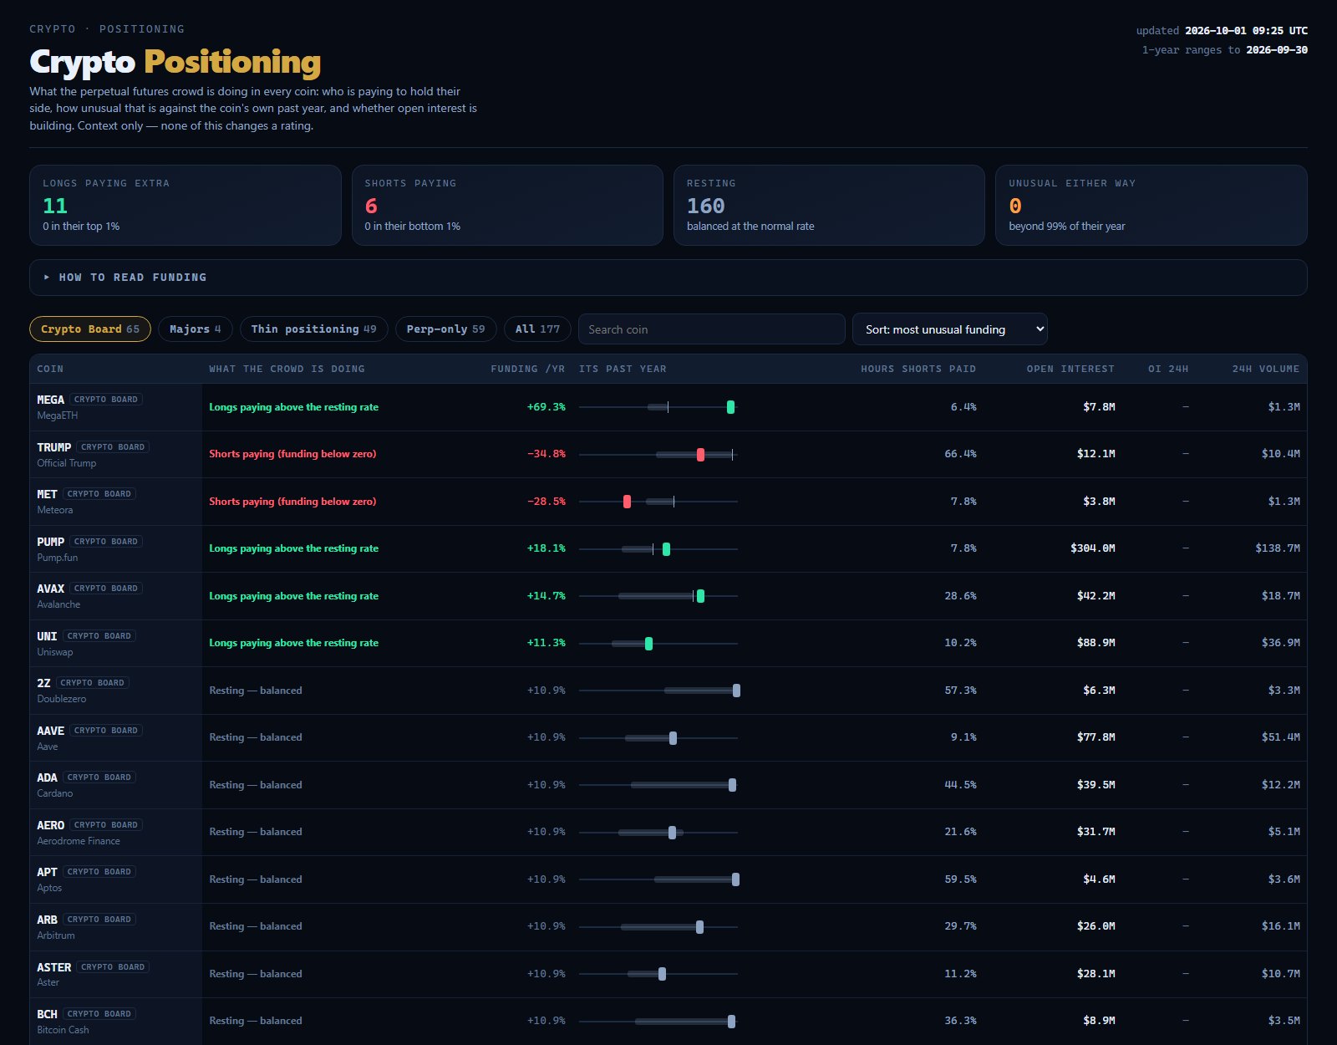This screenshot has height=1045, width=1337.
Task: Click the OI 24H column header
Action: (x=1167, y=369)
